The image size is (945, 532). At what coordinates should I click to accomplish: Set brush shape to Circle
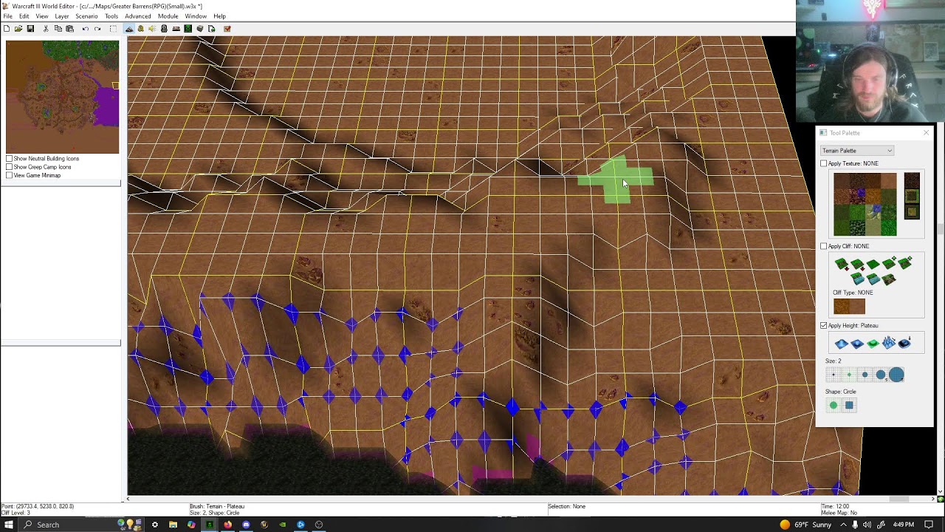834,405
